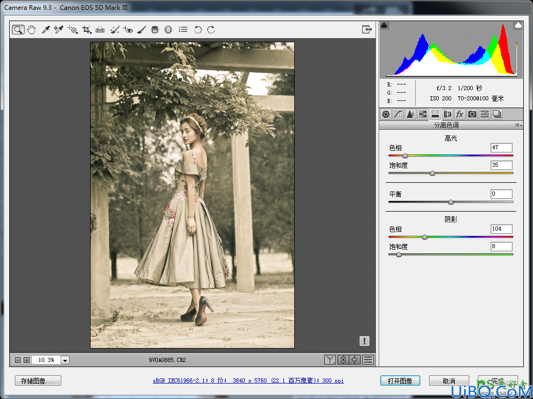Activate the Targeted Adjustment tool
The image size is (533, 399).
pos(73,29)
